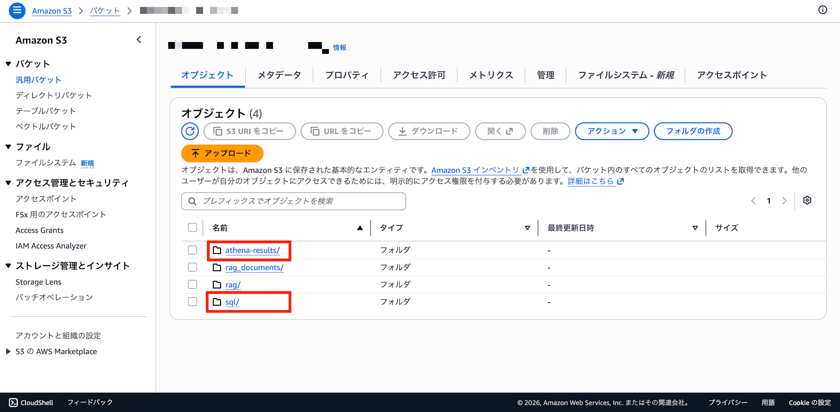Click the folder icon beside rag_documents/
The image size is (840, 412).
pos(217,267)
